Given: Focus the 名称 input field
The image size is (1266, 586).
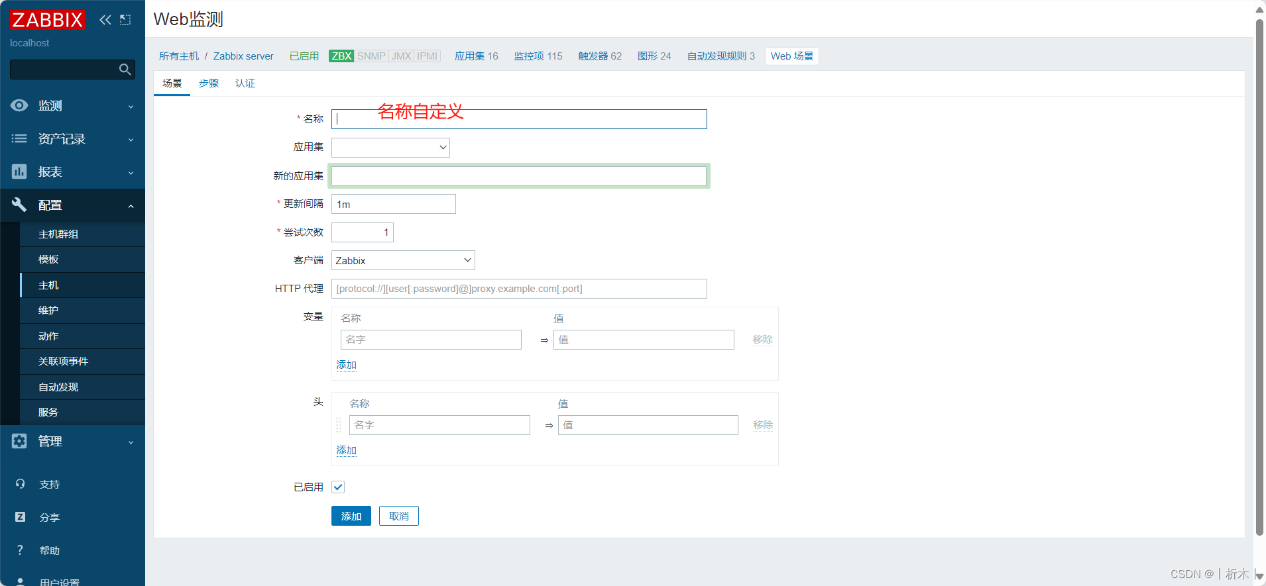Looking at the screenshot, I should click(x=519, y=119).
